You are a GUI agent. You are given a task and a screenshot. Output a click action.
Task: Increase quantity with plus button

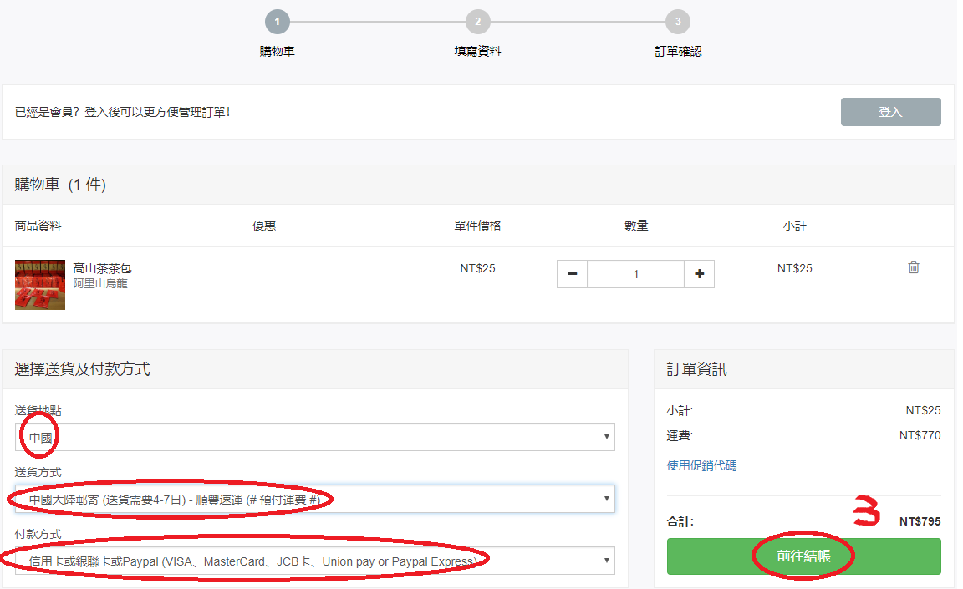point(699,274)
